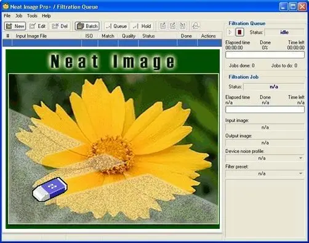Click the Filtration Job progress bar

click(265, 110)
